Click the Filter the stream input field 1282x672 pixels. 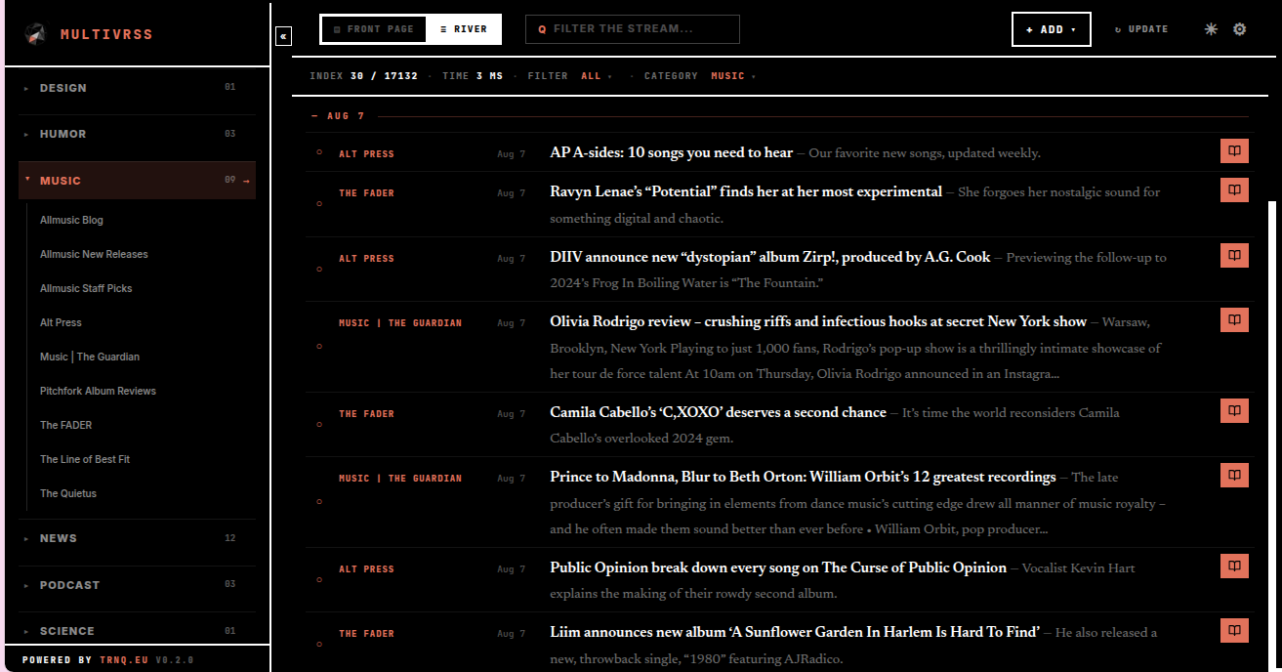[x=633, y=29]
